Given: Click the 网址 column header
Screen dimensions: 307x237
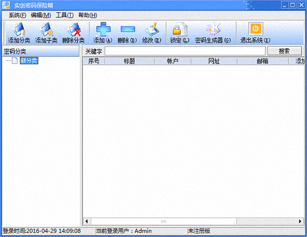Looking at the screenshot, I should pyautogui.click(x=214, y=61).
